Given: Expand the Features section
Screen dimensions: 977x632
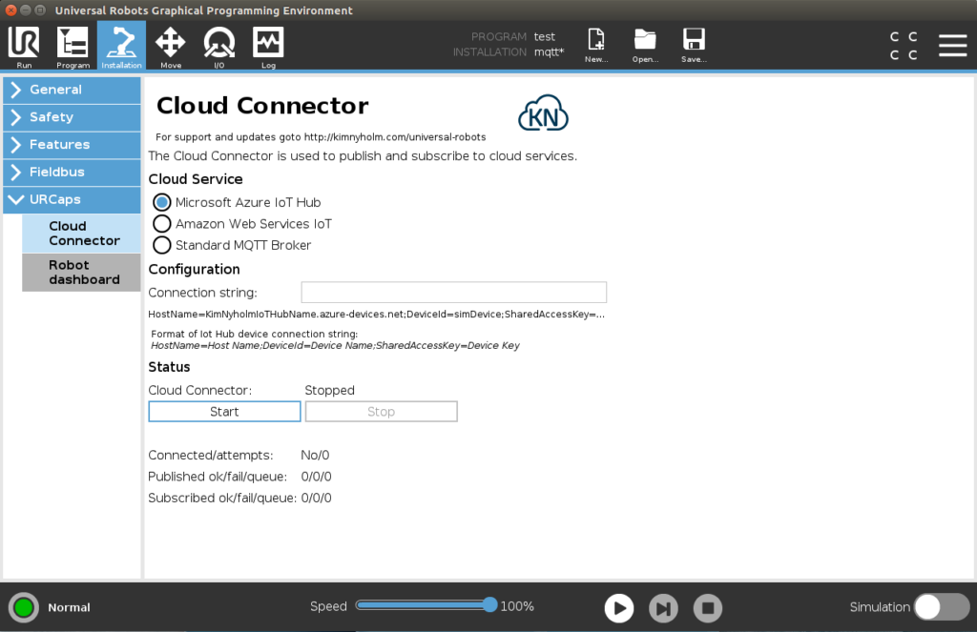Looking at the screenshot, I should (x=72, y=145).
